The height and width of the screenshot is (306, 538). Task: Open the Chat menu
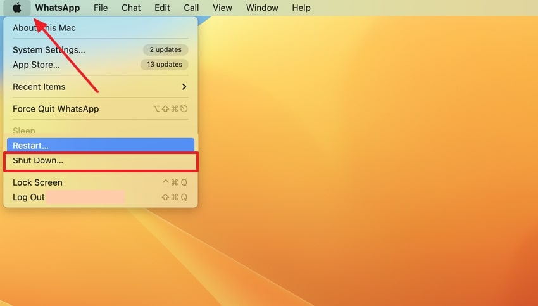point(131,8)
